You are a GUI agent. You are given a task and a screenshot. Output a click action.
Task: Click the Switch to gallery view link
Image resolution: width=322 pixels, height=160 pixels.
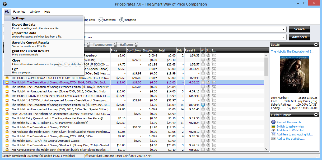(290, 126)
